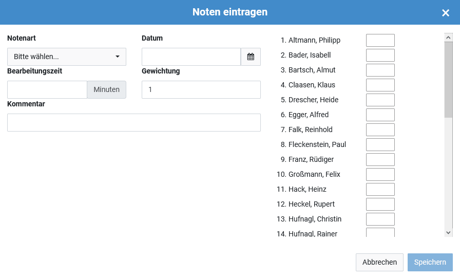The image size is (460, 277).
Task: Close the Noten eintragen dialog
Action: click(x=445, y=13)
